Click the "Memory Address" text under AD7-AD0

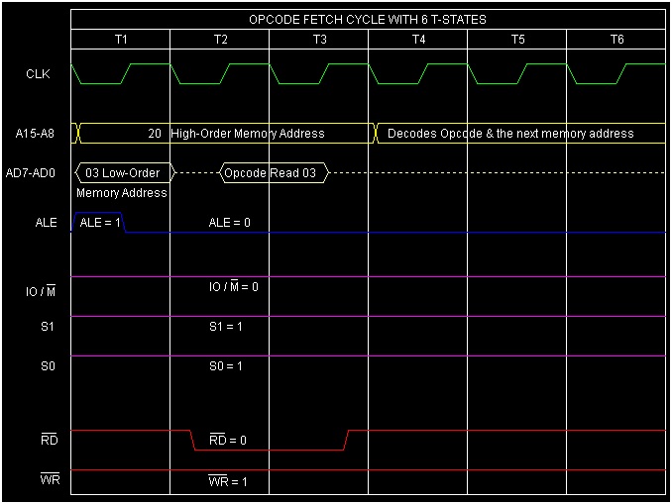122,193
